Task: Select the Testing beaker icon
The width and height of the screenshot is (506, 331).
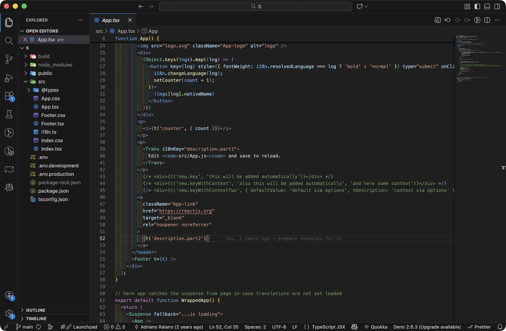Action: tap(9, 114)
